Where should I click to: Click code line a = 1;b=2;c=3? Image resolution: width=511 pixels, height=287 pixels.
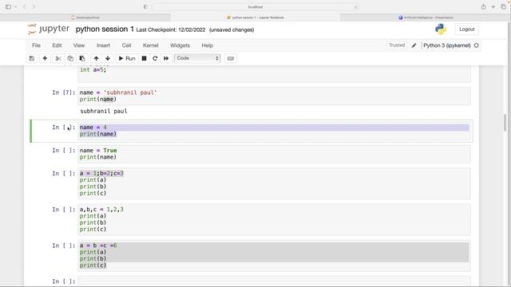click(101, 174)
